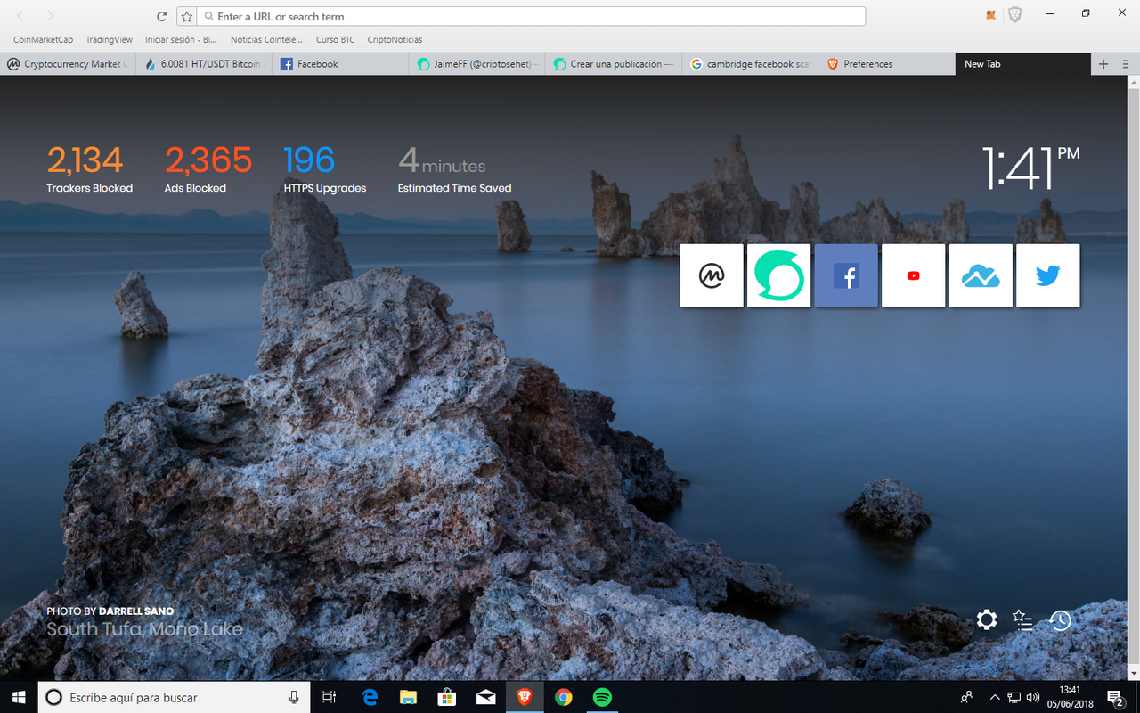Open the YouTube top site tile
Image resolution: width=1140 pixels, height=713 pixels.
(x=914, y=276)
